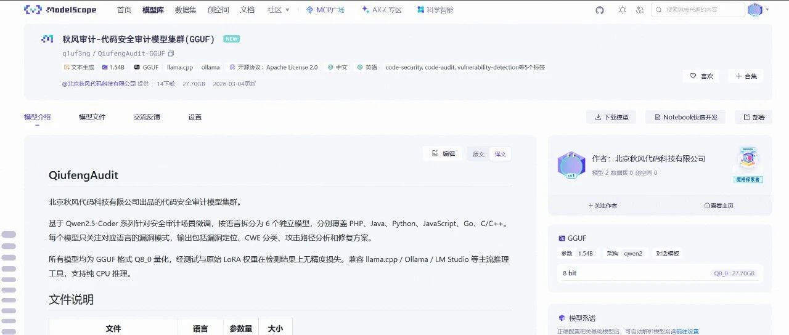Open MCP广场 link
The image size is (789, 335).
[325, 10]
